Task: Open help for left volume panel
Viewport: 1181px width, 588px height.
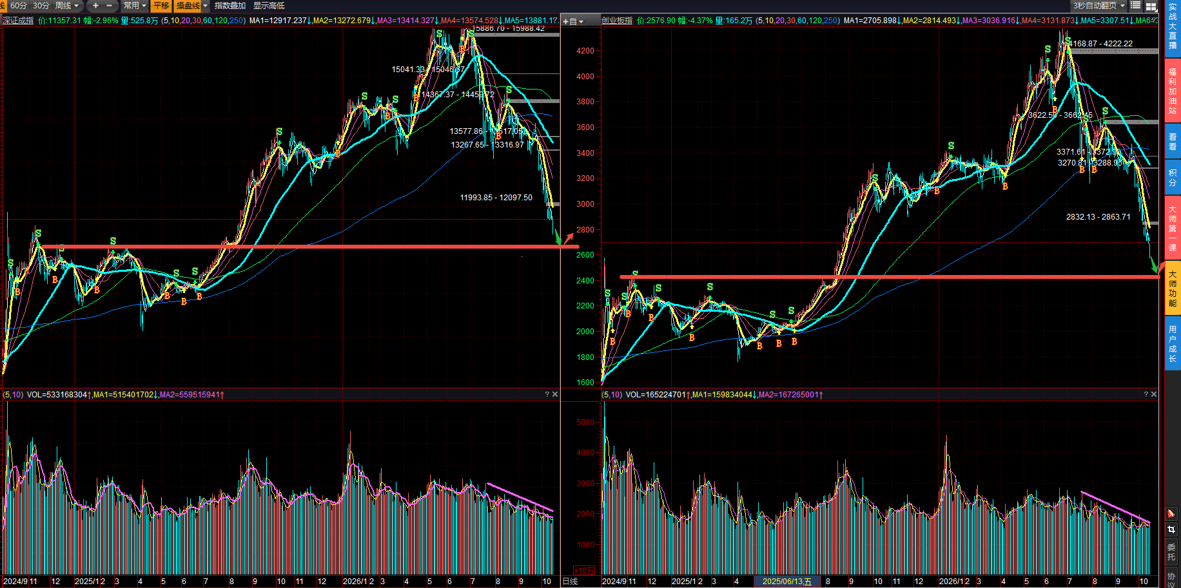Action: (547, 394)
